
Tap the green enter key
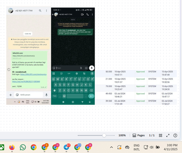pyautogui.click(x=91, y=96)
